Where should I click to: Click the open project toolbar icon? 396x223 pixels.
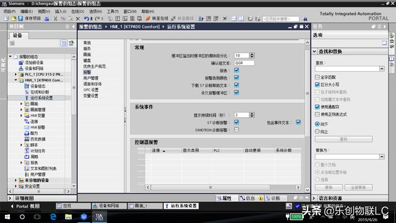(x=14, y=19)
